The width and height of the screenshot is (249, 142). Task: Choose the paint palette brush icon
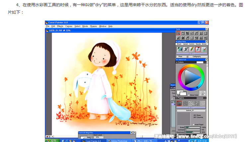click(204, 49)
